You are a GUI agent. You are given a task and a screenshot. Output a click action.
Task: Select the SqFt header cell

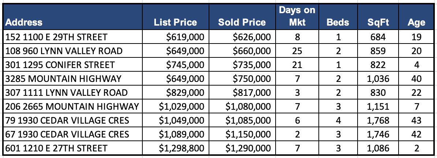tap(378, 22)
